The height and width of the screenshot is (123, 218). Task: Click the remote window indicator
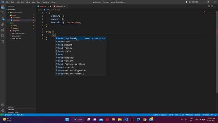[2, 115]
